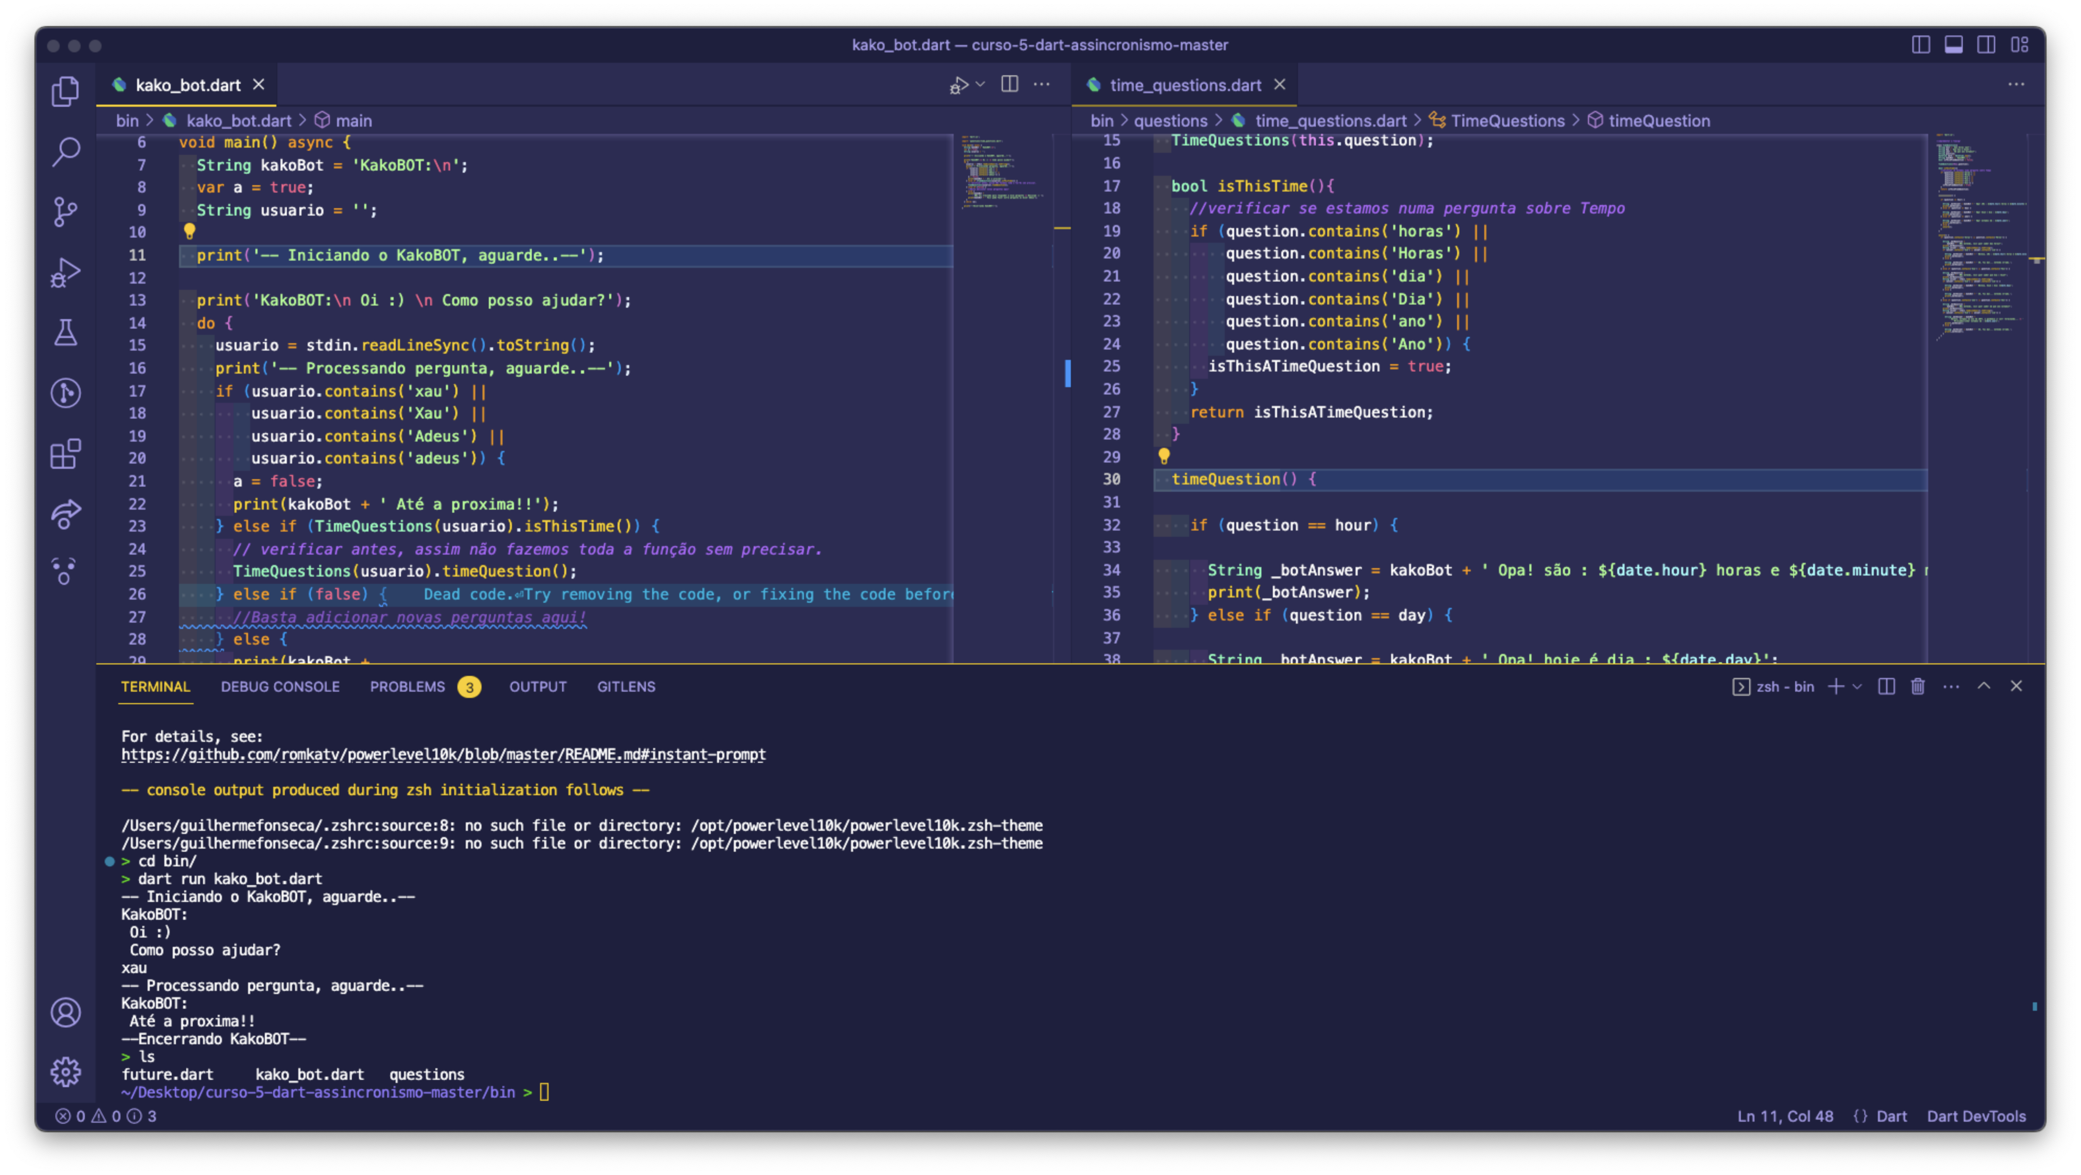Click lightbulb quick-fix on line 29
This screenshot has width=2081, height=1175.
(x=1163, y=456)
